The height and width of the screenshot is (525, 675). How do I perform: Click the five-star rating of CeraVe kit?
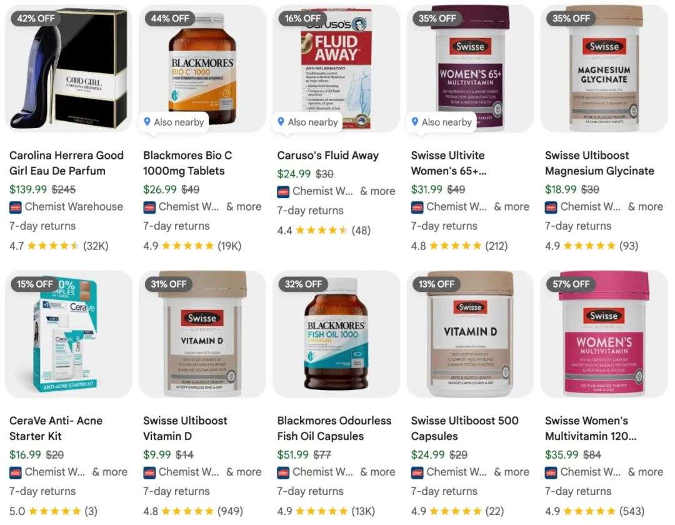click(54, 511)
